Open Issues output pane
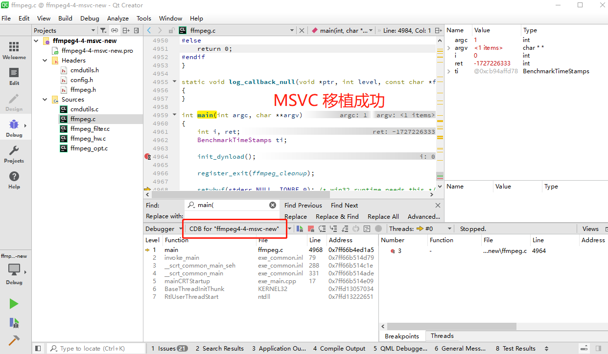Image resolution: width=608 pixels, height=354 pixels. pos(169,349)
